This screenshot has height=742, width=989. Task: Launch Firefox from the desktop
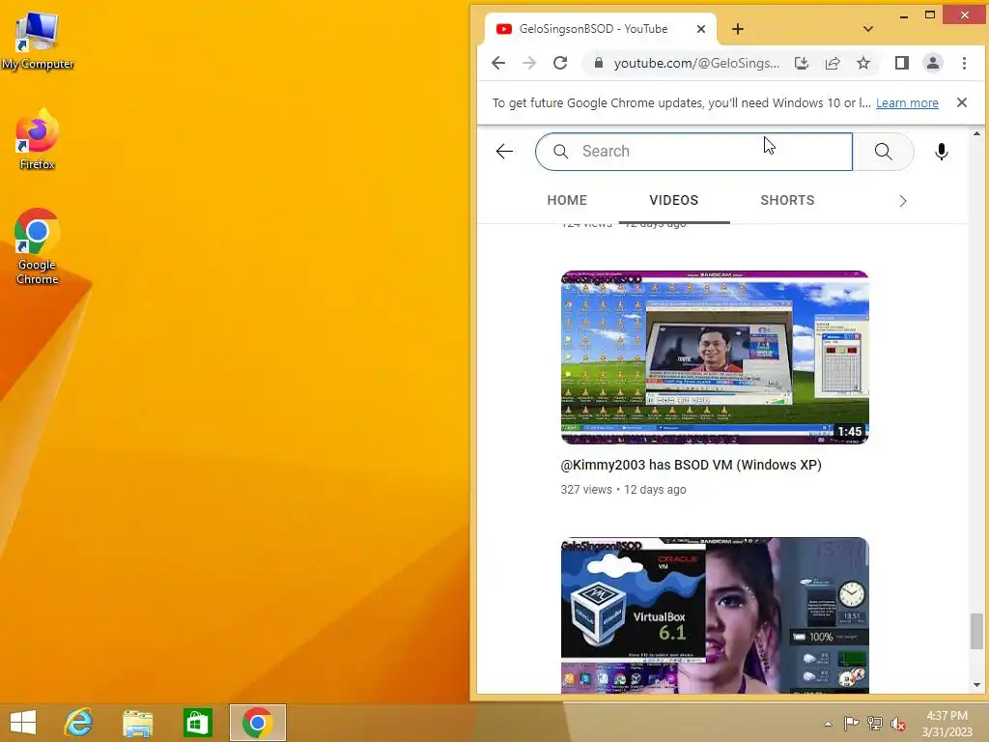[x=38, y=139]
